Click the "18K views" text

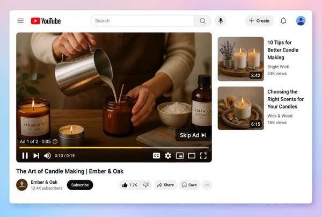[277, 122]
